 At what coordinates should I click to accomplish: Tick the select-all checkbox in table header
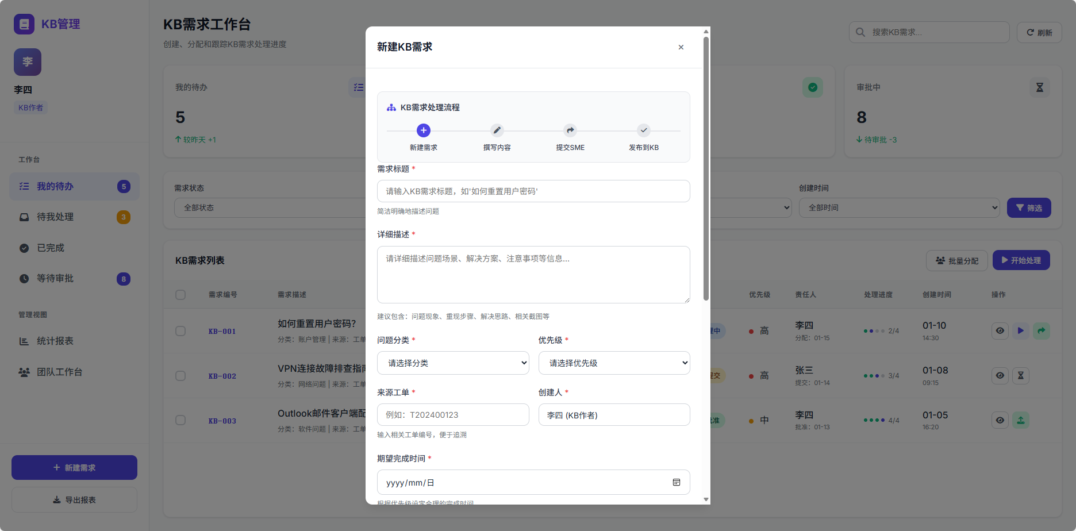pyautogui.click(x=180, y=295)
